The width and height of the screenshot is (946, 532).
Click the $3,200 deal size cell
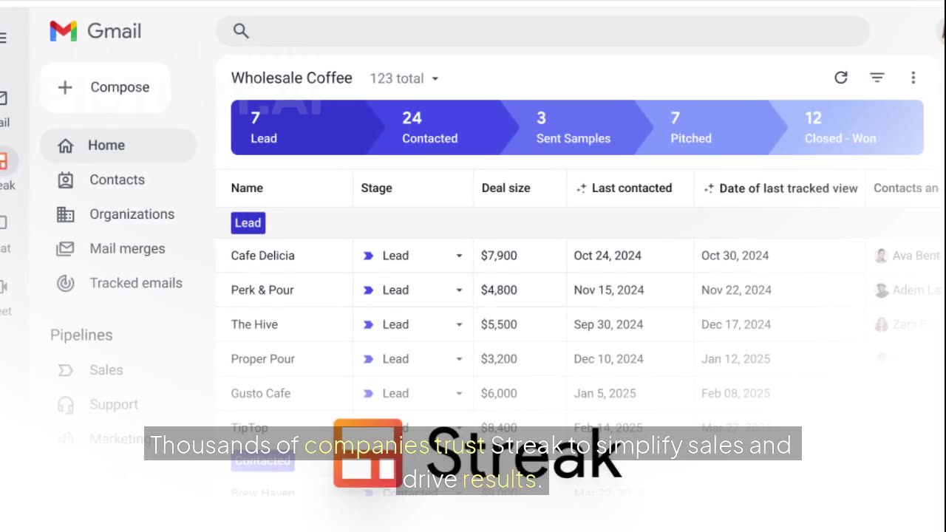499,359
